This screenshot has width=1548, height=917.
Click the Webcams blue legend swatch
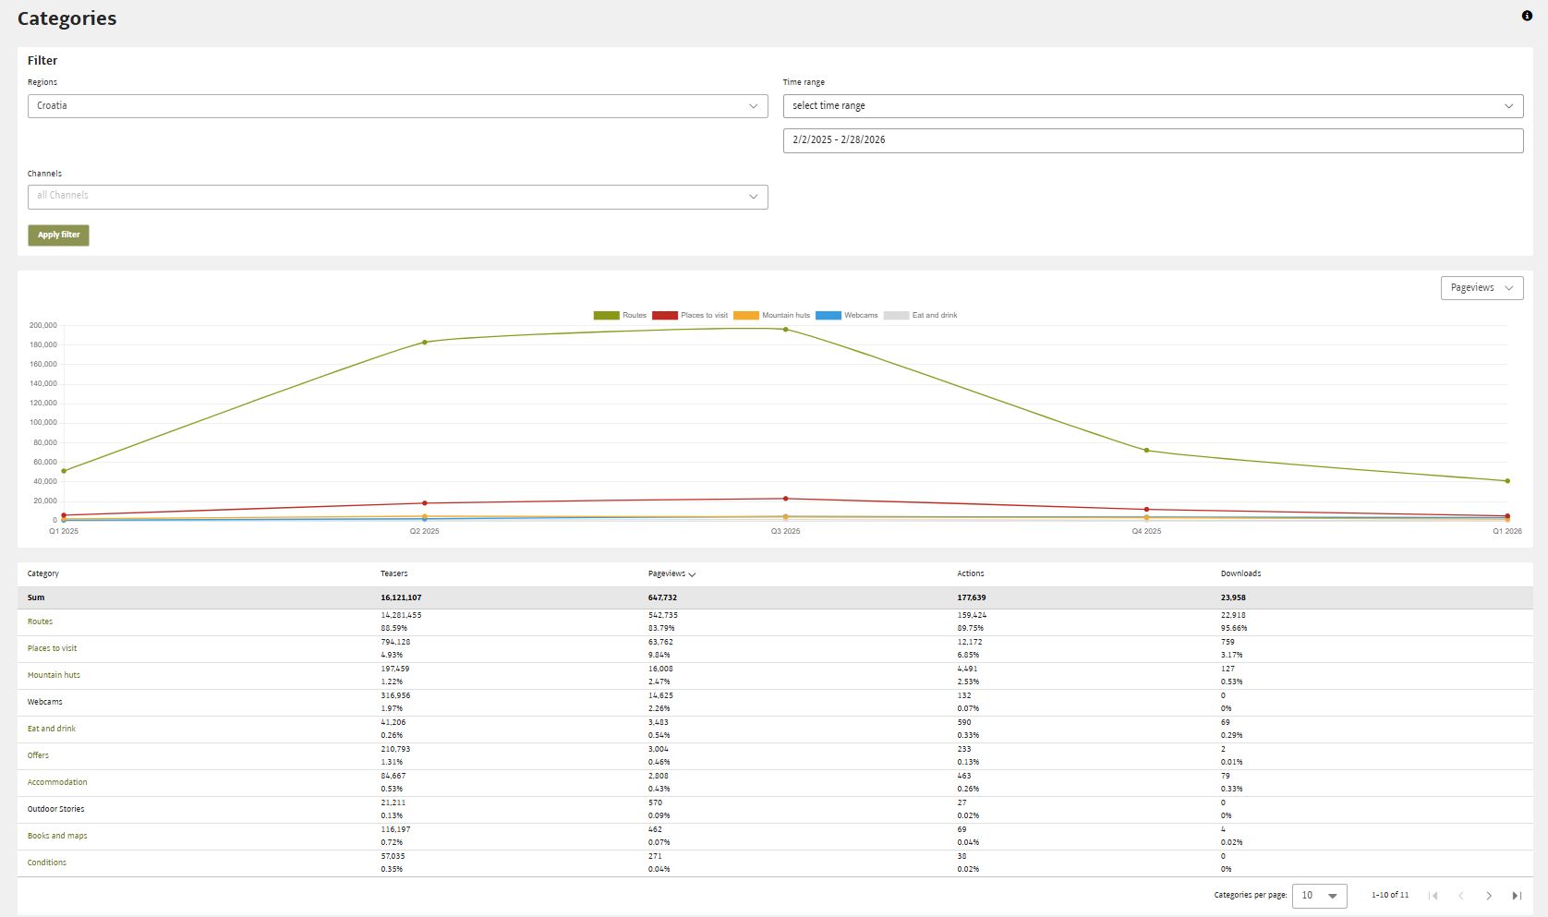point(828,316)
